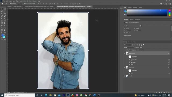Select the Hand tool
This screenshot has width=172, height=97.
click(5, 30)
